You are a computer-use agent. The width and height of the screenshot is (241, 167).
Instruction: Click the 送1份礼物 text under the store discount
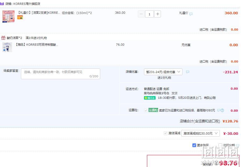pos(164,78)
